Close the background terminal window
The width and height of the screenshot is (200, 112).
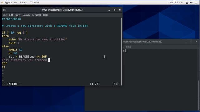197,42
